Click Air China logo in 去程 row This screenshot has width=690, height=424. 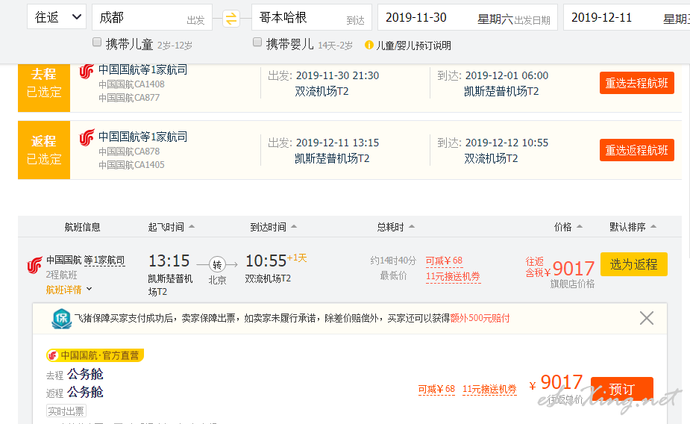[x=87, y=71]
